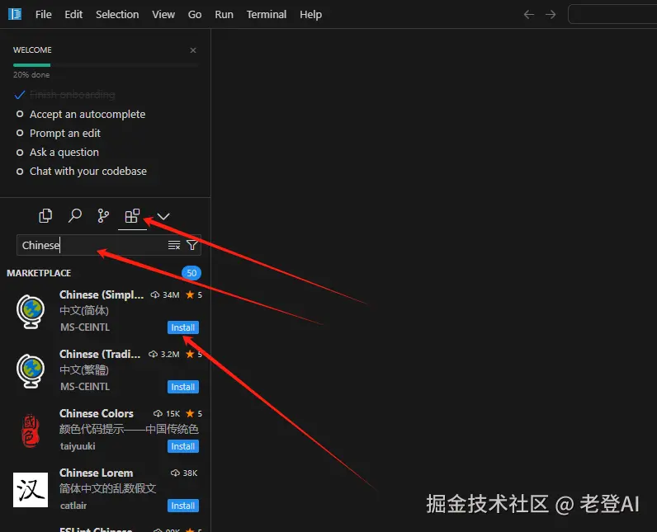This screenshot has height=532, width=657.
Task: Click the catlair publisher name
Action: pyautogui.click(x=73, y=506)
